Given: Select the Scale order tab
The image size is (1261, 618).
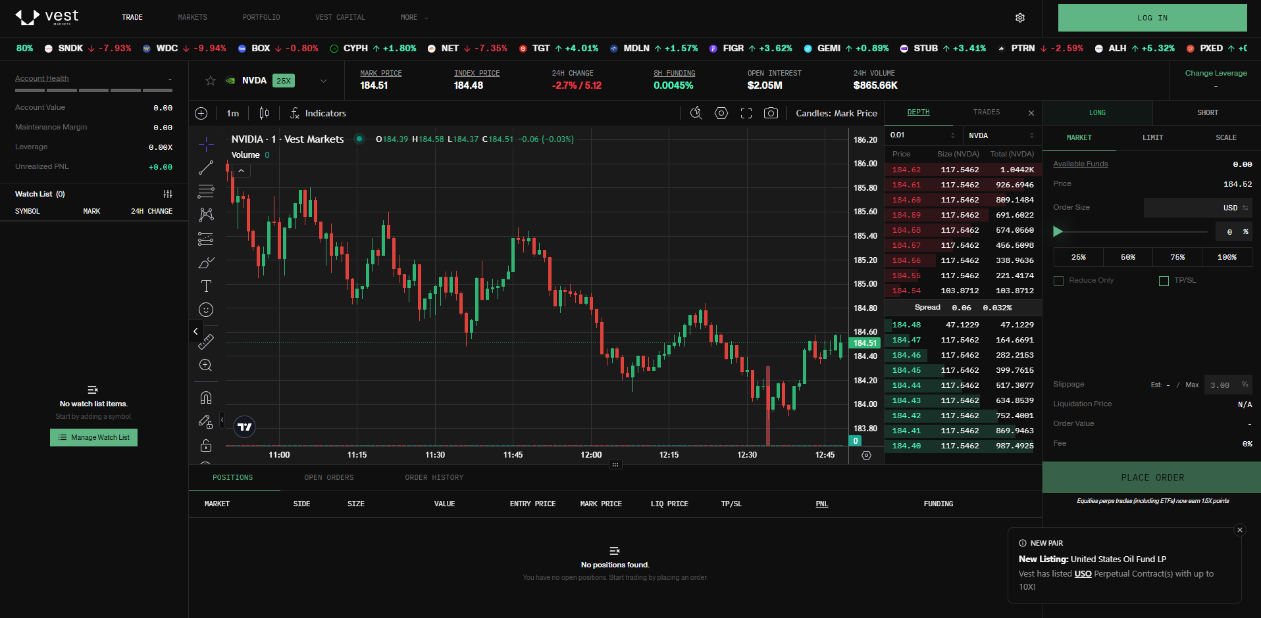Looking at the screenshot, I should coord(1226,137).
